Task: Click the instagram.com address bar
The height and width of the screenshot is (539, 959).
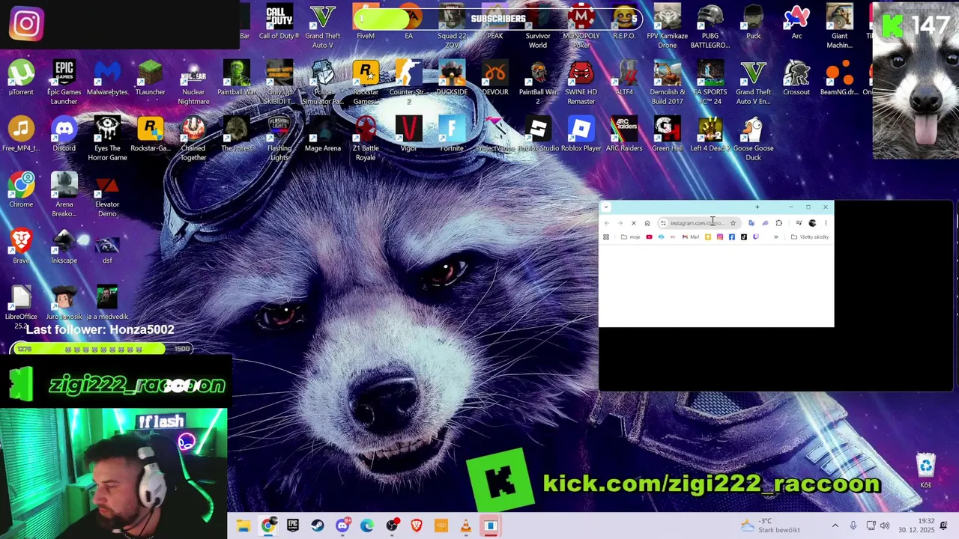Action: 699,223
